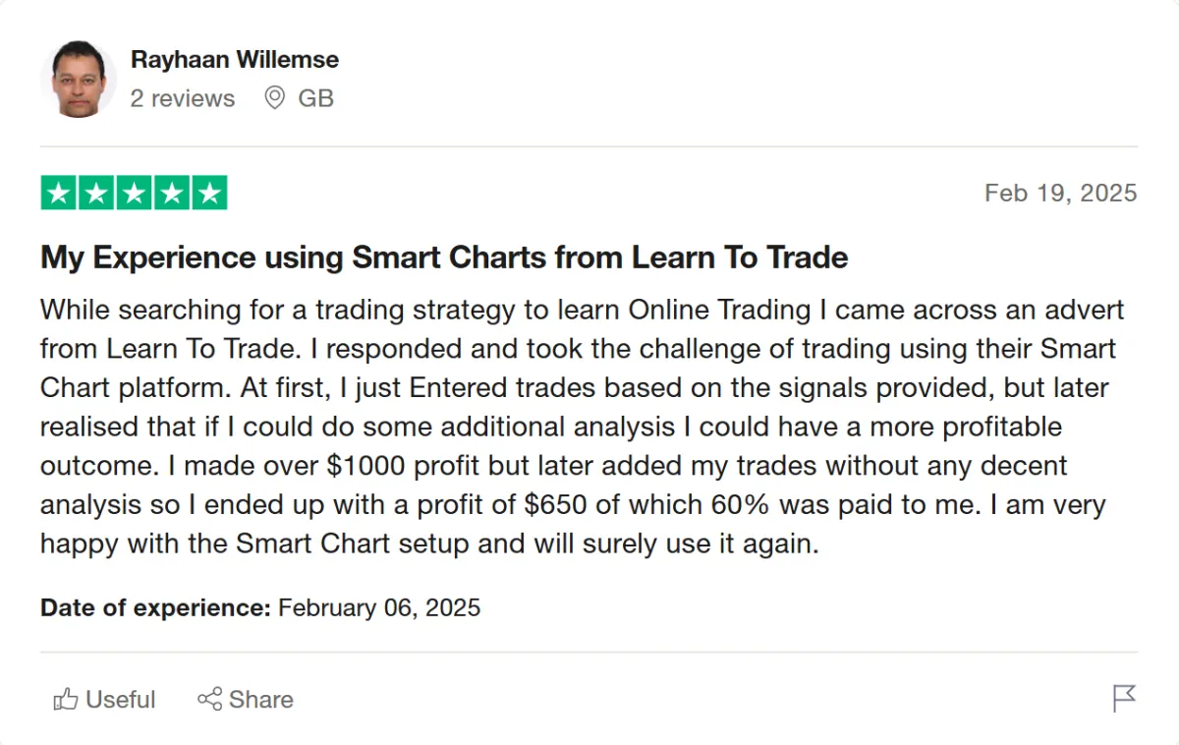1179x745 pixels.
Task: Open Rayhaan Willemse's profile photo
Action: [x=79, y=80]
